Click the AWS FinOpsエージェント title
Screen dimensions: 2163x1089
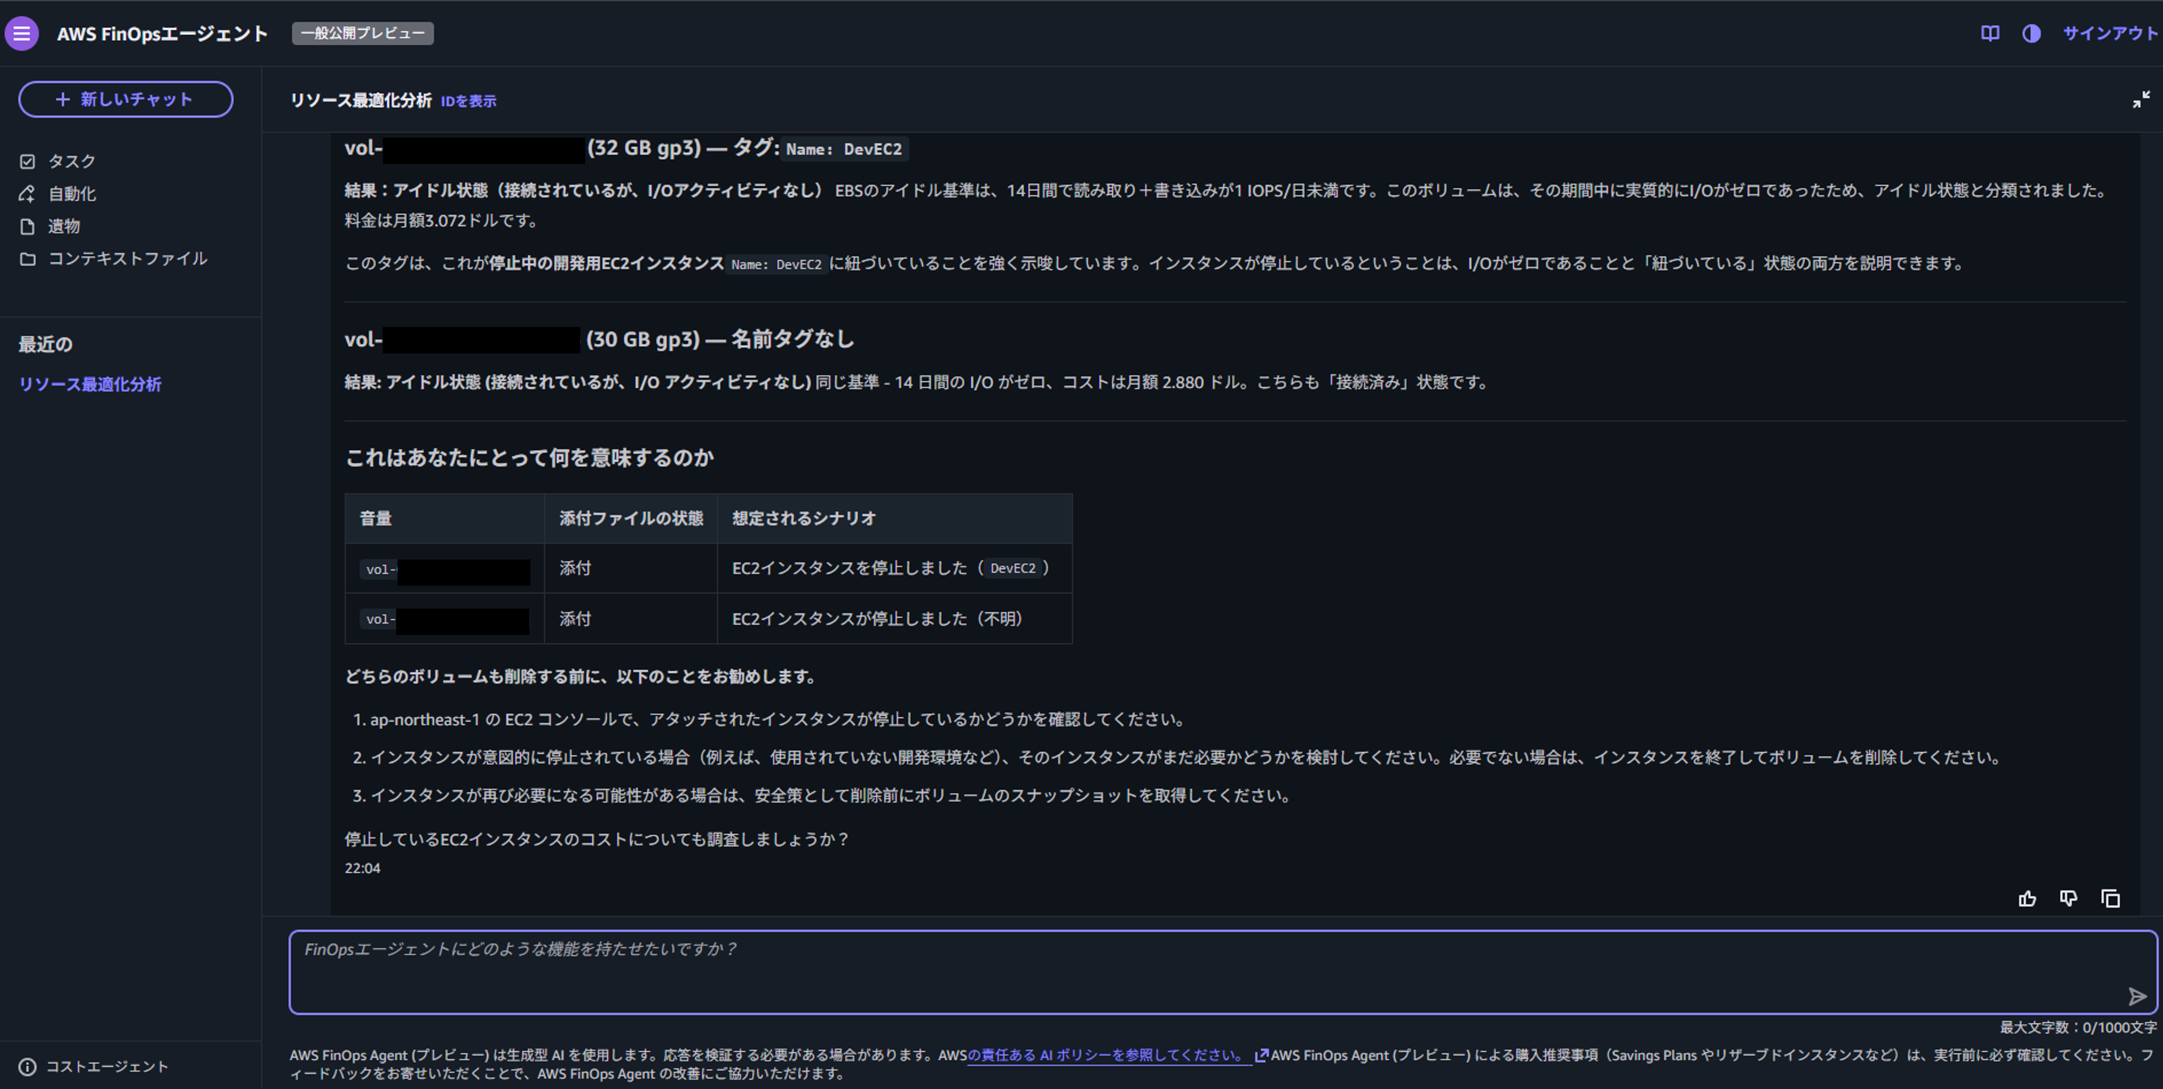tap(163, 34)
